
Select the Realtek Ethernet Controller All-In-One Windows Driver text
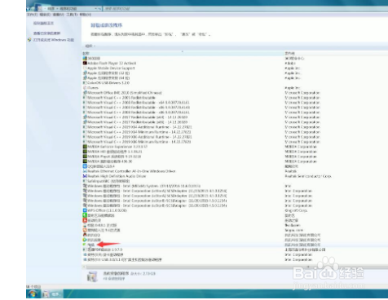(x=131, y=171)
